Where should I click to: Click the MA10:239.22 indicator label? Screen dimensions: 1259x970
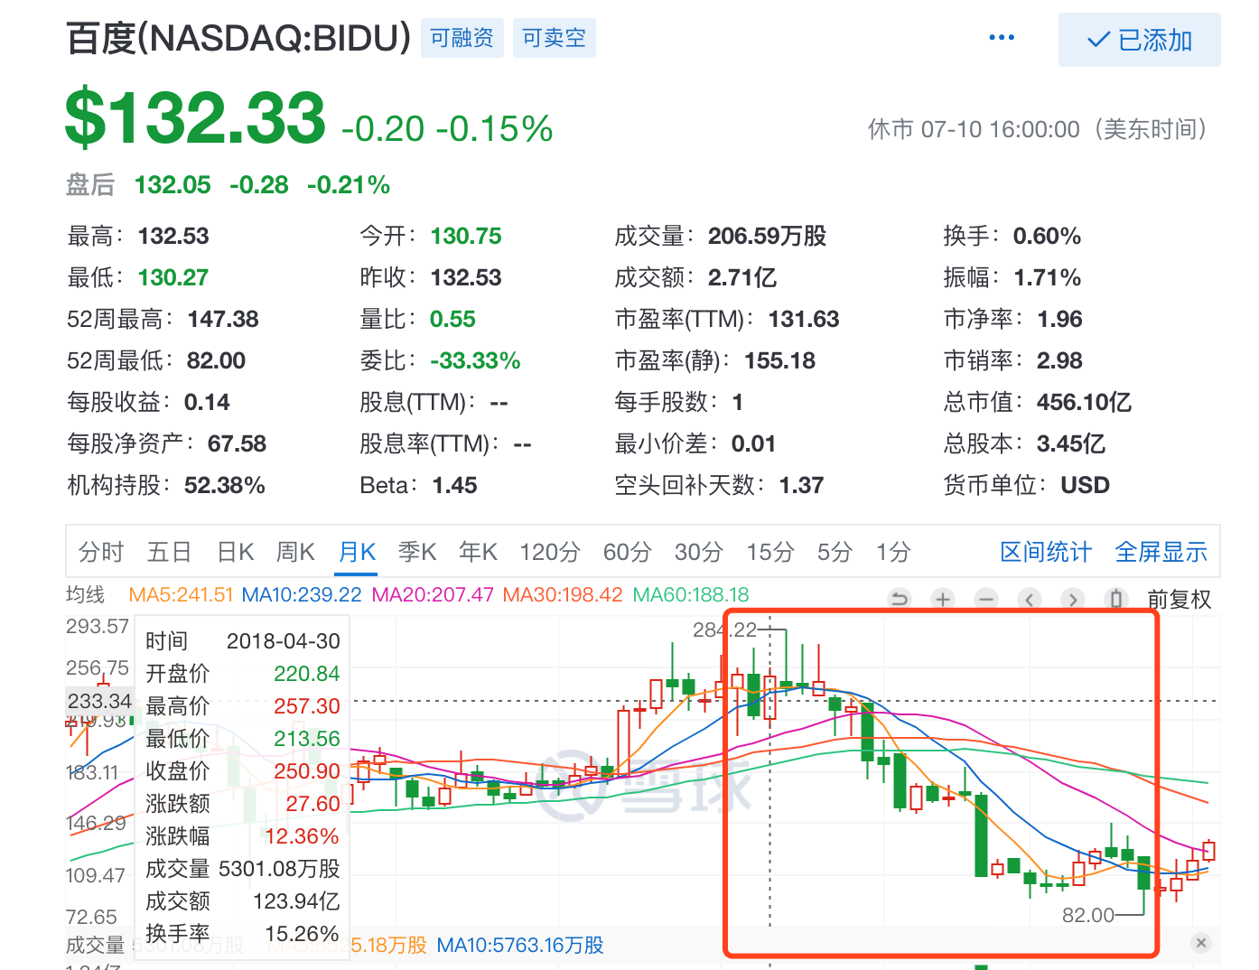(302, 595)
